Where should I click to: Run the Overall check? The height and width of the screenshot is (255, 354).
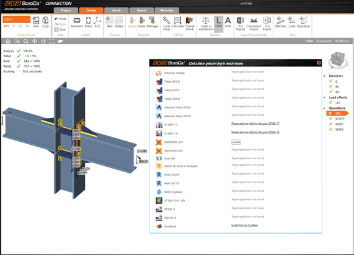click(x=190, y=23)
